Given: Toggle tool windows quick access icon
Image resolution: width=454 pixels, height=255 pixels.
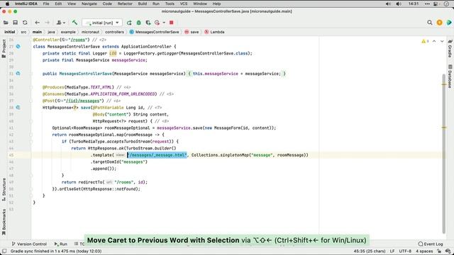Looking at the screenshot, I should coord(4,251).
